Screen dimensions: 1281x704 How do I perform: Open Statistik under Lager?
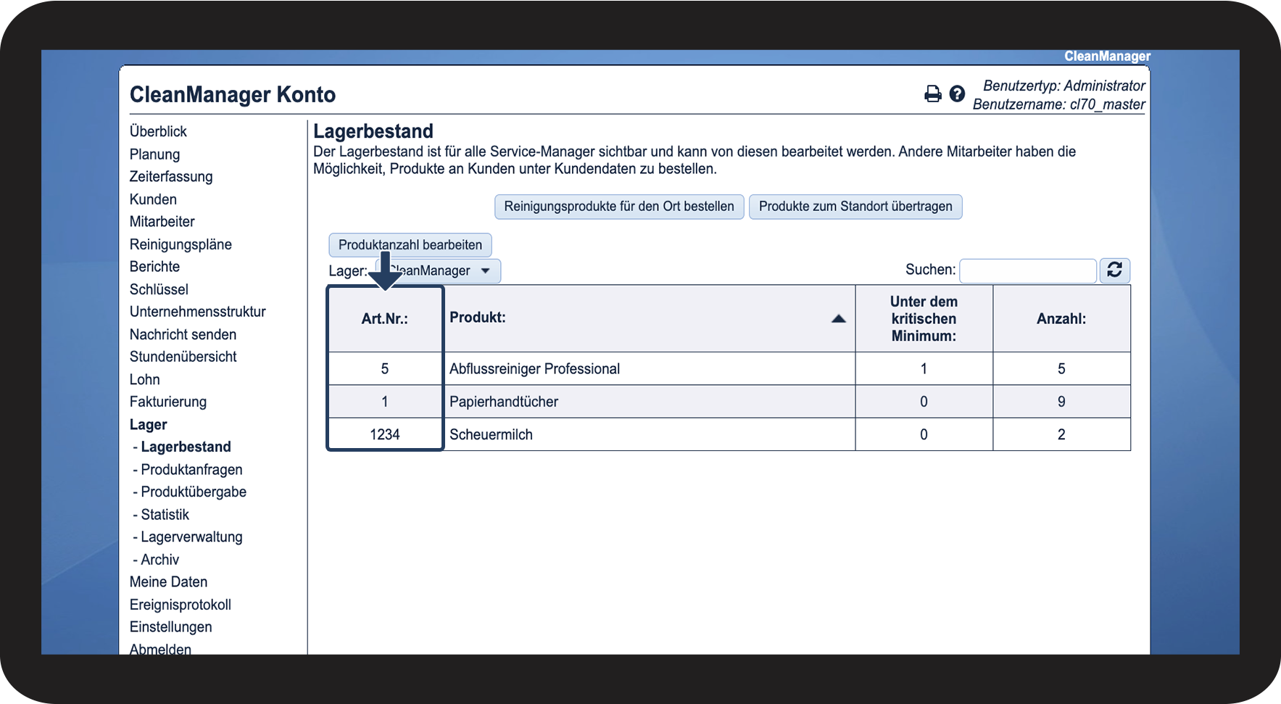pyautogui.click(x=165, y=515)
